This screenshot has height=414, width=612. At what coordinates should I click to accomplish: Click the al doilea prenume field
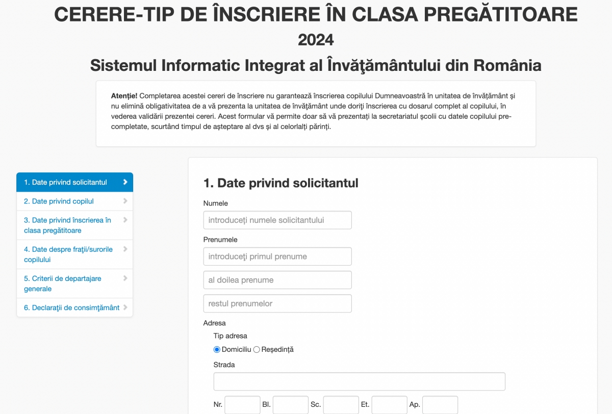(277, 280)
